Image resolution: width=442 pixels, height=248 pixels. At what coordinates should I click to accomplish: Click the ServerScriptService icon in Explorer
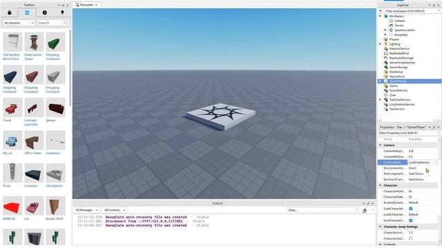[x=386, y=63]
